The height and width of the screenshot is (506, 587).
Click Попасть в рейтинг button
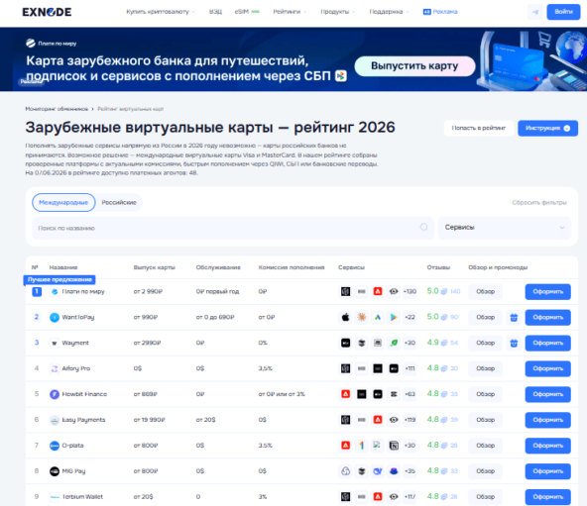[479, 129]
